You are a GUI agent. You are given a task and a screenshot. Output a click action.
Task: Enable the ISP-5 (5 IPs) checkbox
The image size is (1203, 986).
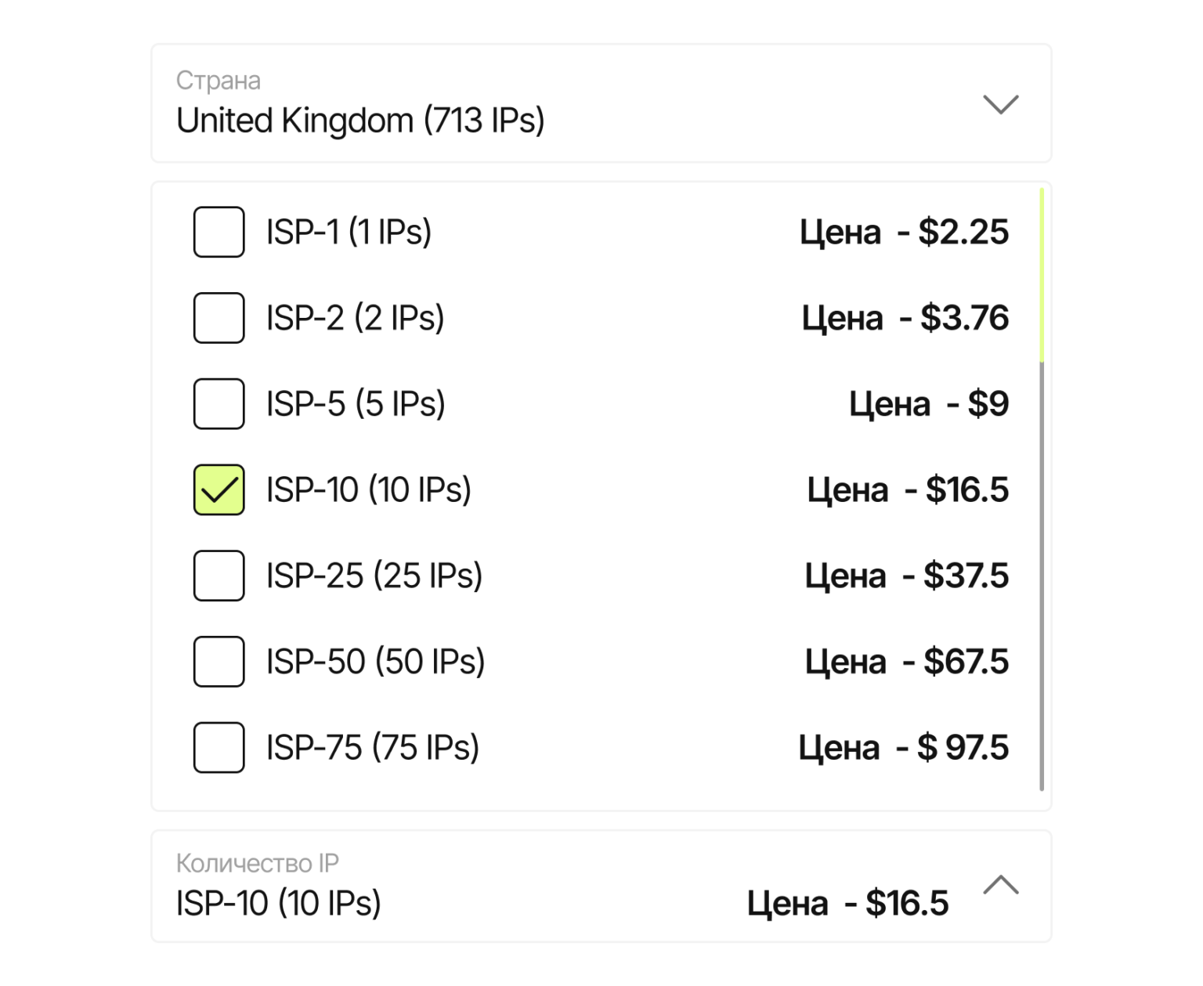219,404
